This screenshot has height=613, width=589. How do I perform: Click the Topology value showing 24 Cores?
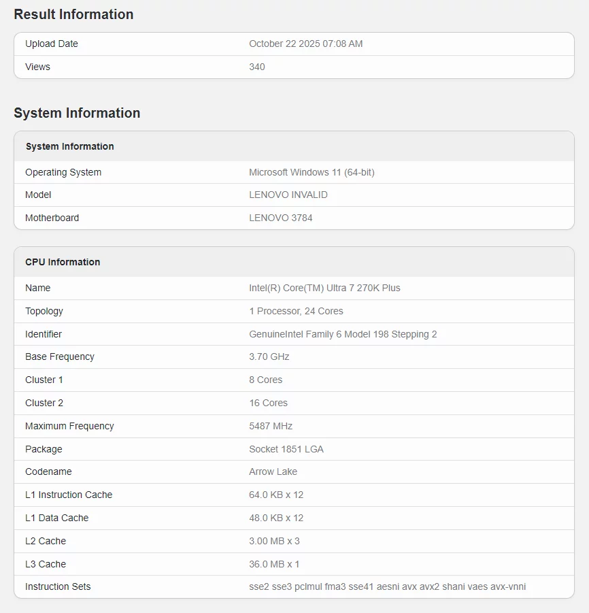(x=296, y=311)
